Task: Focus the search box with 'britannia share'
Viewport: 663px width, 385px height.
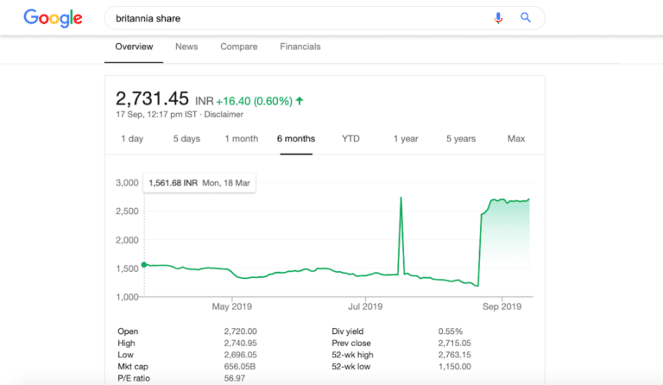Action: [x=325, y=18]
